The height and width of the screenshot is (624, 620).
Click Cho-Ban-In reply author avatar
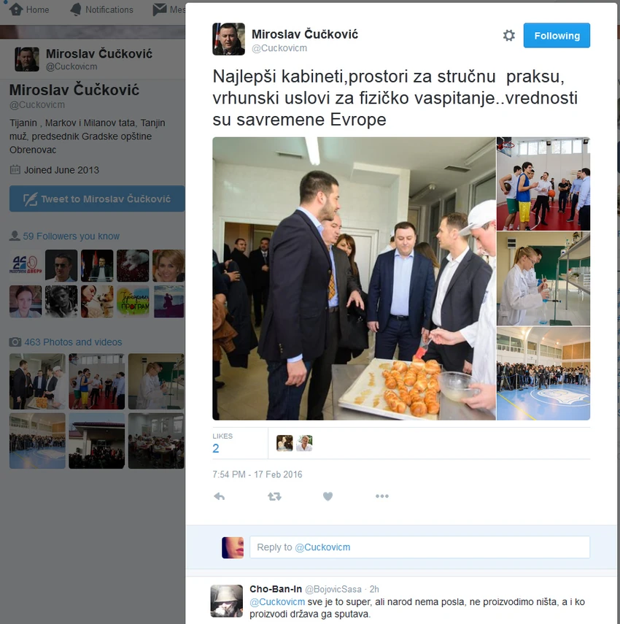coord(226,601)
